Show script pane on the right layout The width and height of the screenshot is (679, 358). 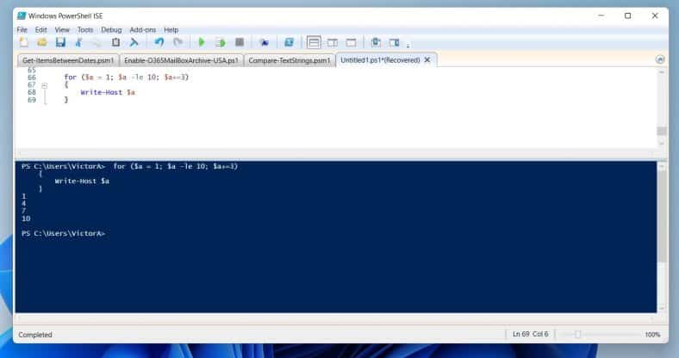coord(333,42)
